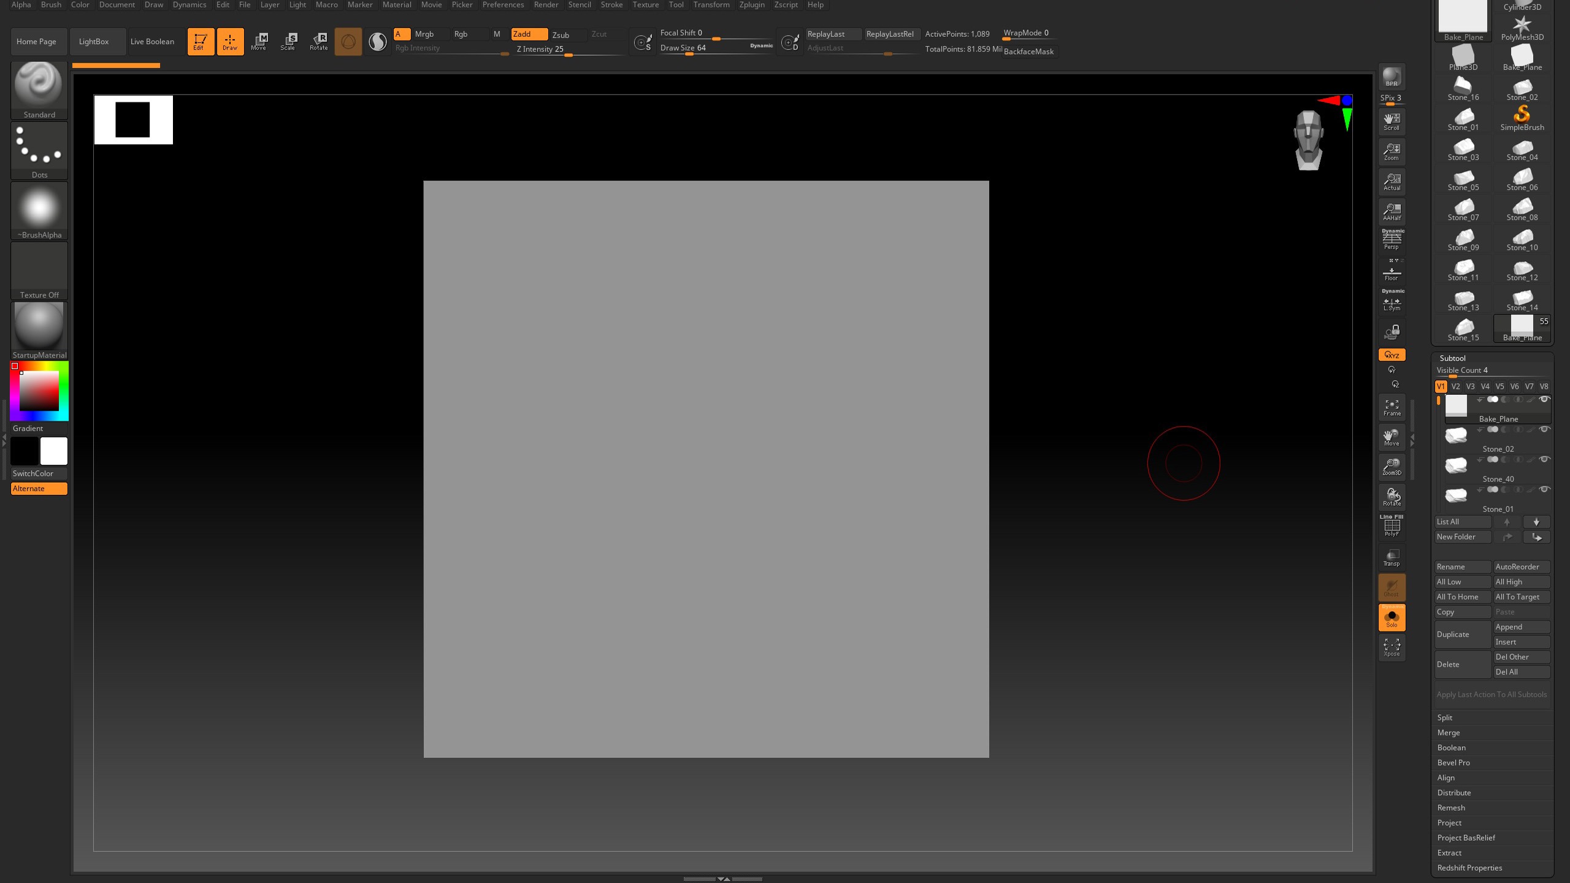The width and height of the screenshot is (1570, 883).
Task: Click the AAHalf view icon
Action: pos(1392,212)
